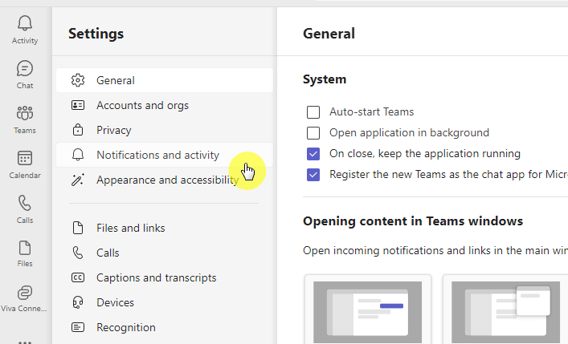
Task: Open the Activity bell icon
Action: 25,23
